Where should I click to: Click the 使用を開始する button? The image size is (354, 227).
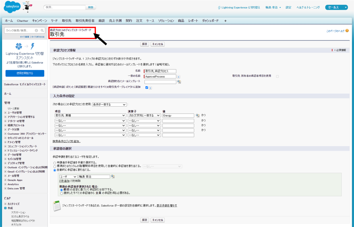(25, 73)
